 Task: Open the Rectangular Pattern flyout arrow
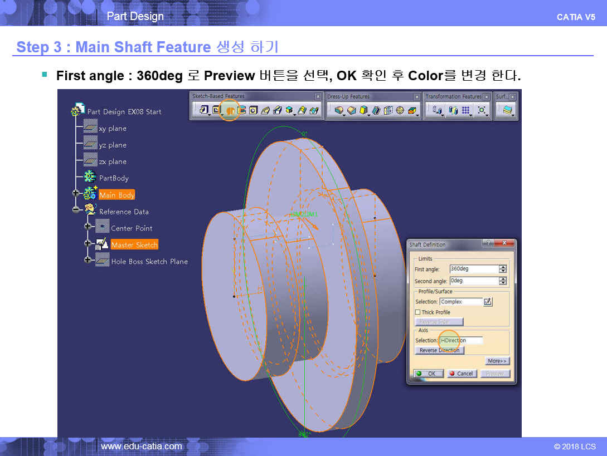coord(471,115)
